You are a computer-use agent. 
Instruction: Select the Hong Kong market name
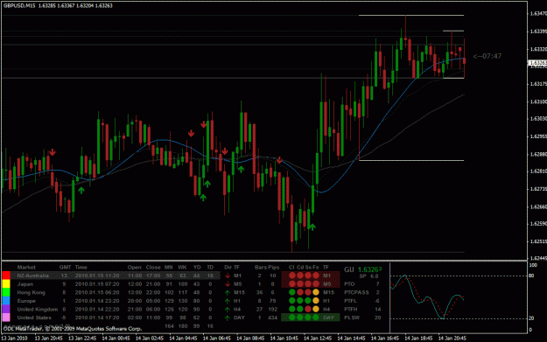click(x=31, y=292)
